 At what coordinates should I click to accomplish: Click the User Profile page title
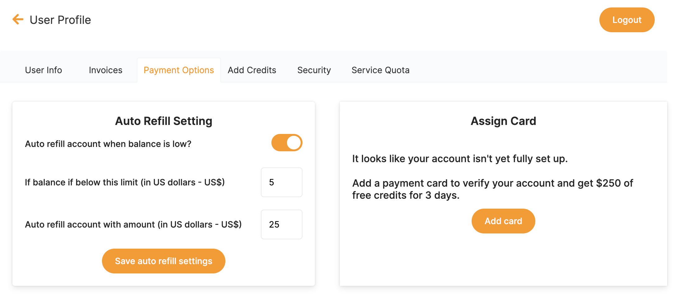pos(60,20)
